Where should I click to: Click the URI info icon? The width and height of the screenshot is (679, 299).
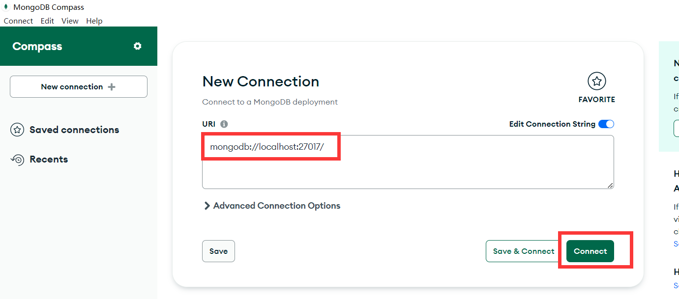coord(224,124)
